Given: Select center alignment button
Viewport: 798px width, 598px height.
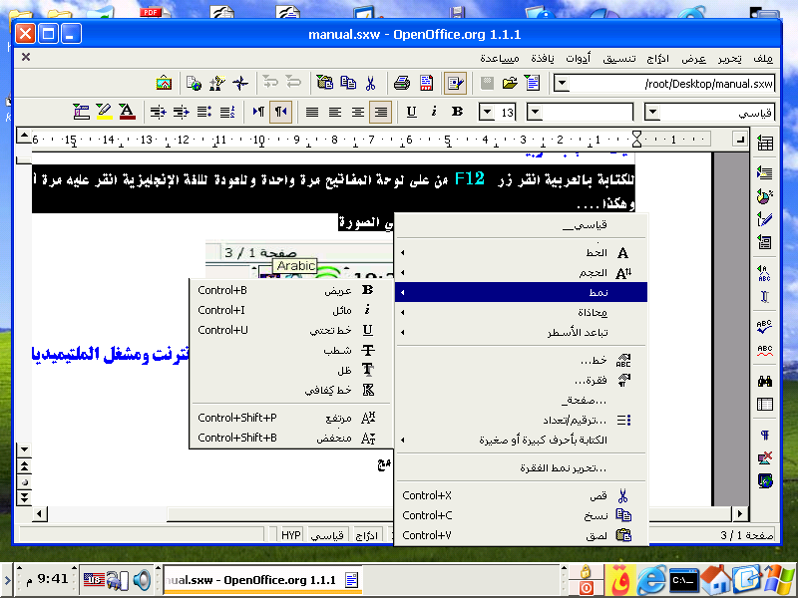Looking at the screenshot, I should [358, 112].
